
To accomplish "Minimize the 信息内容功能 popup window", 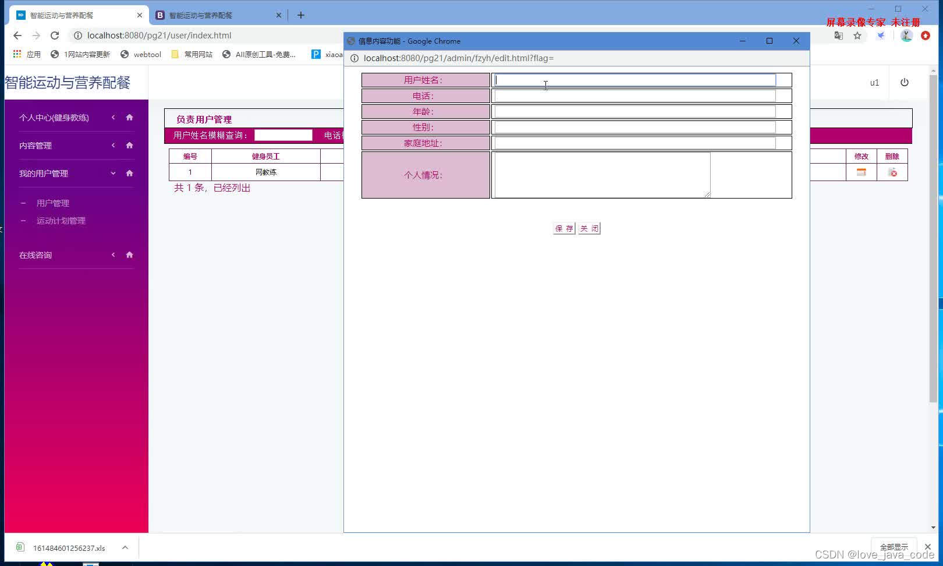I will click(x=743, y=41).
